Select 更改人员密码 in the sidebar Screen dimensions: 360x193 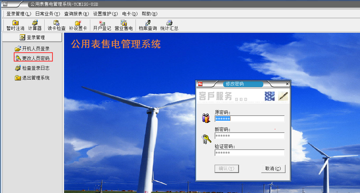point(33,58)
